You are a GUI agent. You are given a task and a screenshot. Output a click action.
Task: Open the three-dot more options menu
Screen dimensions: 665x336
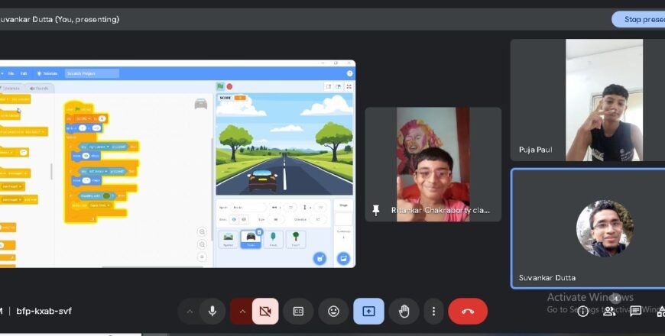[433, 312]
